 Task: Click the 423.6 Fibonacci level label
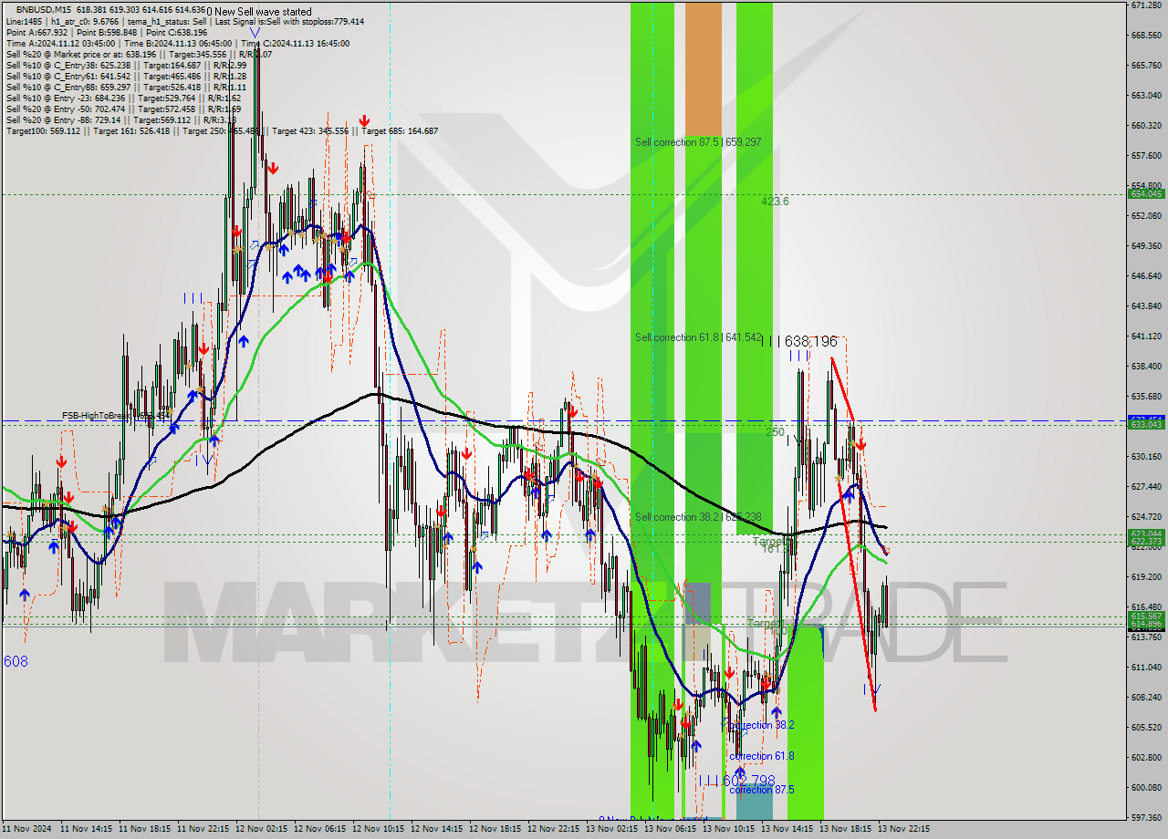(x=775, y=202)
